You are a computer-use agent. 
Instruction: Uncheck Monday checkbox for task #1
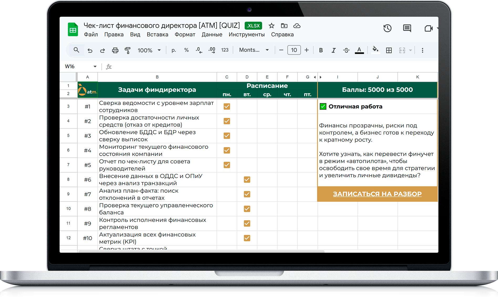click(x=227, y=106)
